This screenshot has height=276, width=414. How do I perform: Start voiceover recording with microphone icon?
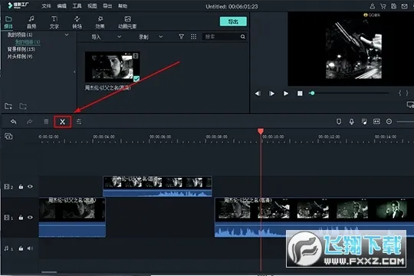coord(352,121)
